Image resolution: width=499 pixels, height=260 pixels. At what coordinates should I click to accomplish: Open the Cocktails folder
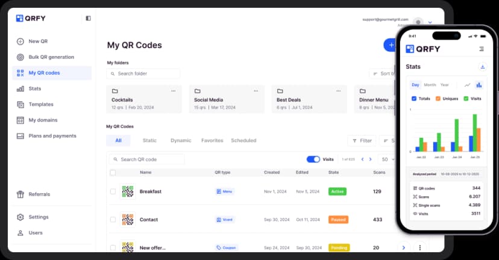[144, 99]
